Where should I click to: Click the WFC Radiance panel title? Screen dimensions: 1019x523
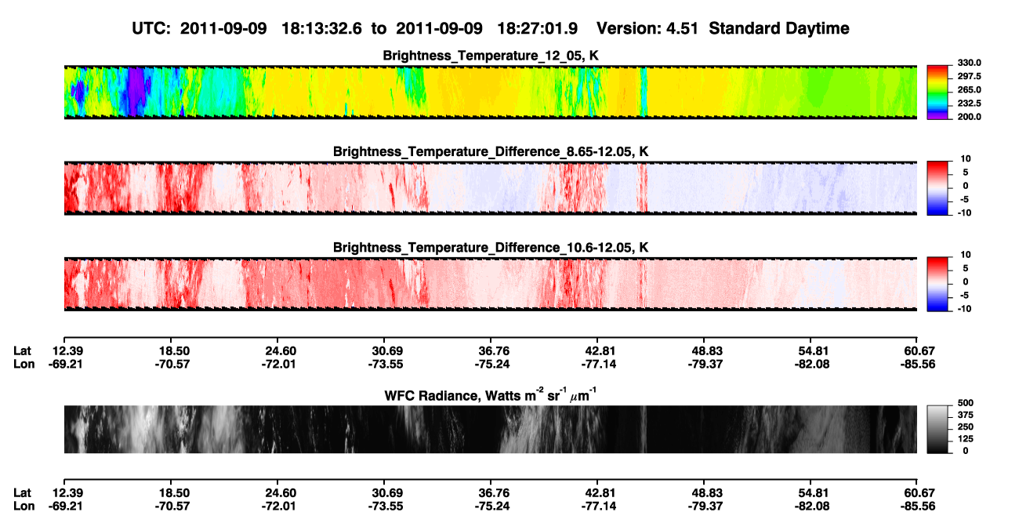click(x=491, y=394)
